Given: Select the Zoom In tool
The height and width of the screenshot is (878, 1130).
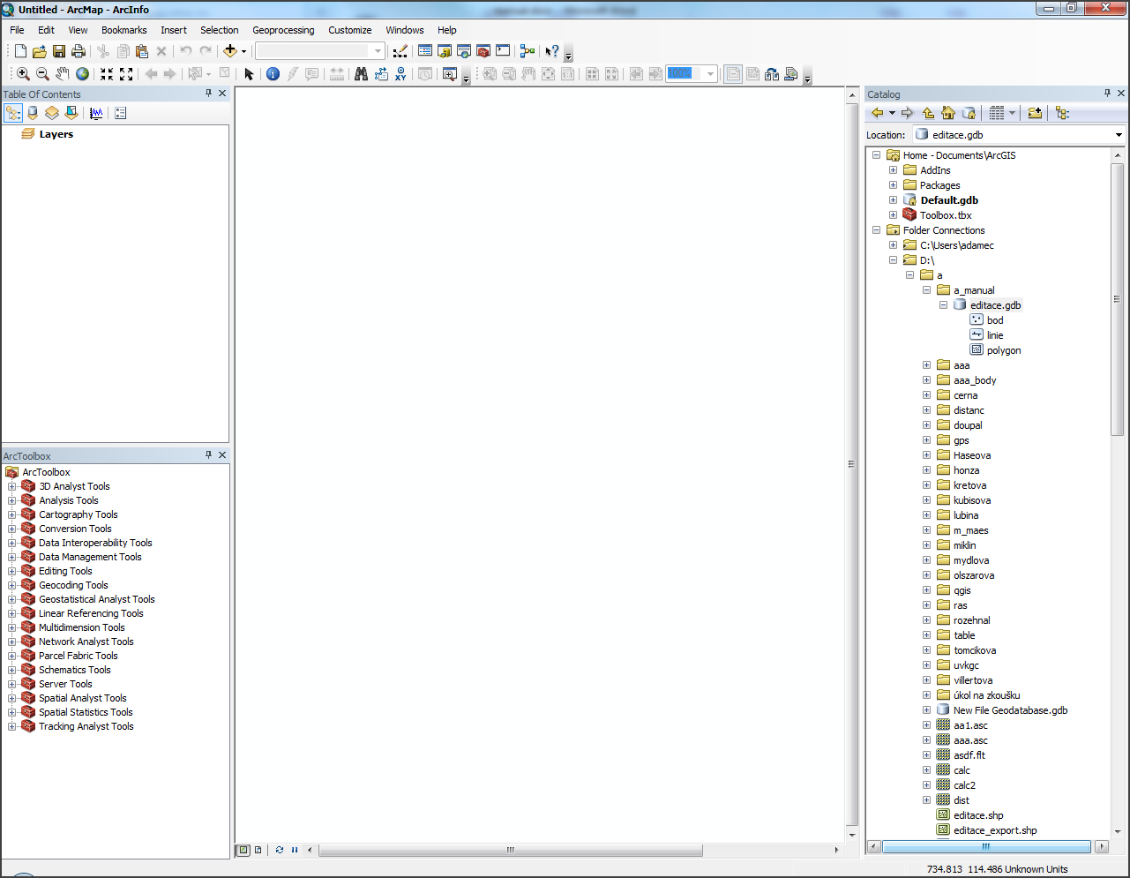Looking at the screenshot, I should (x=24, y=74).
